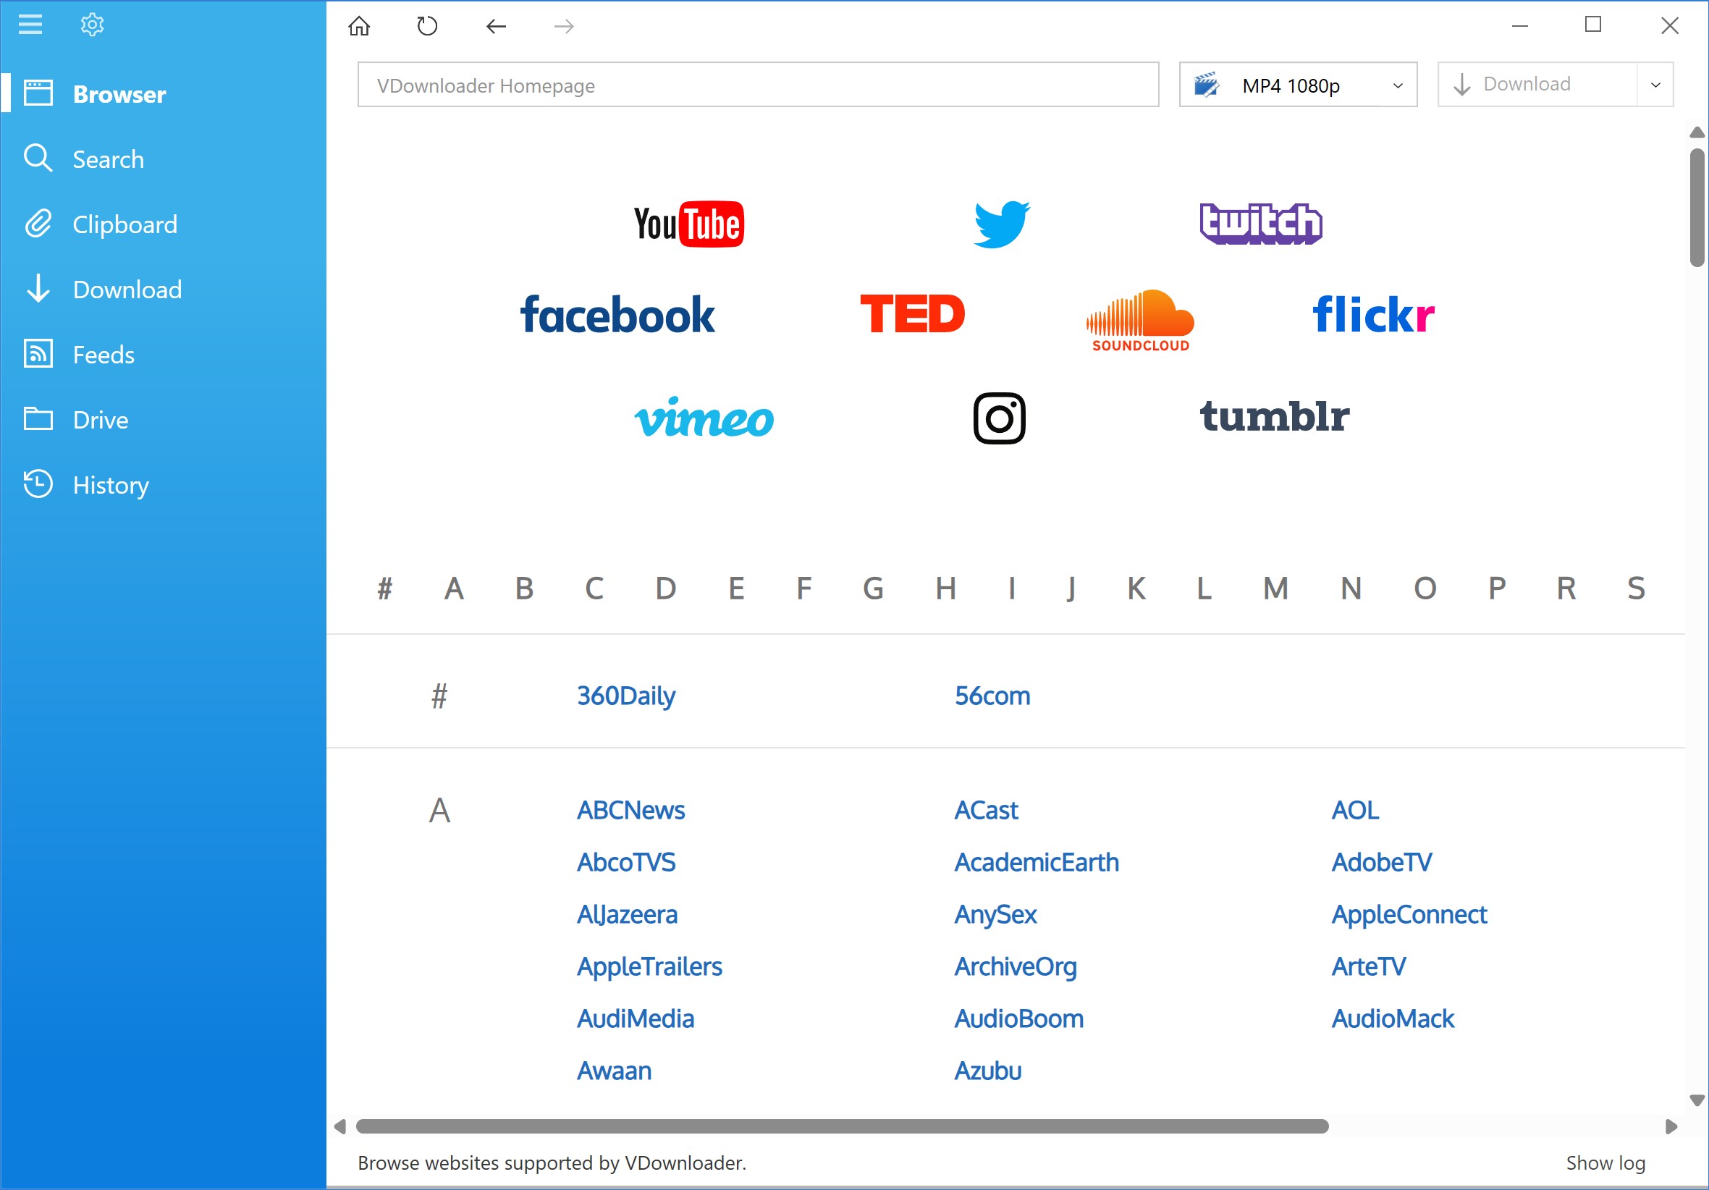Open the 56com link
1709x1190 pixels.
coord(992,695)
